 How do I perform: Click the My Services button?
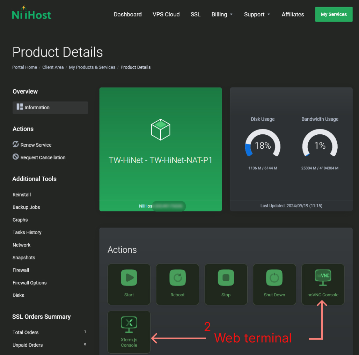tap(334, 14)
